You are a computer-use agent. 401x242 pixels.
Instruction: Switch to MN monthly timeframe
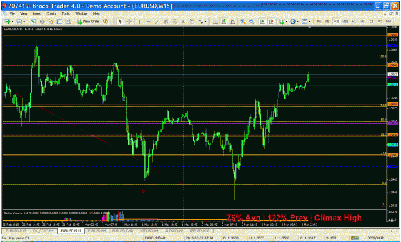pos(388,22)
